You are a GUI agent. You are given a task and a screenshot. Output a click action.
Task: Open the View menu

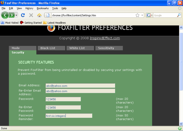tap(19, 8)
